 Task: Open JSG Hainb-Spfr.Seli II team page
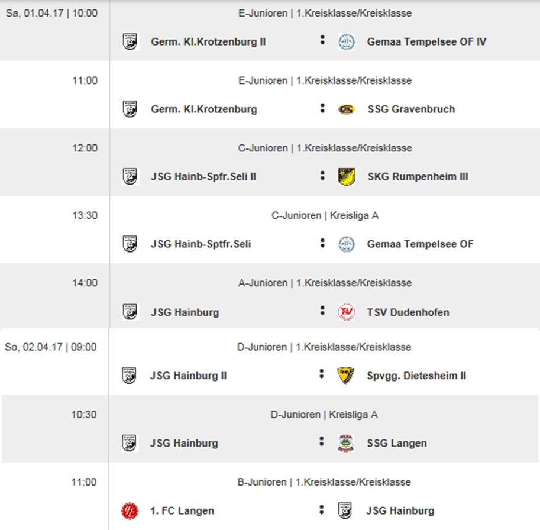coord(203,177)
